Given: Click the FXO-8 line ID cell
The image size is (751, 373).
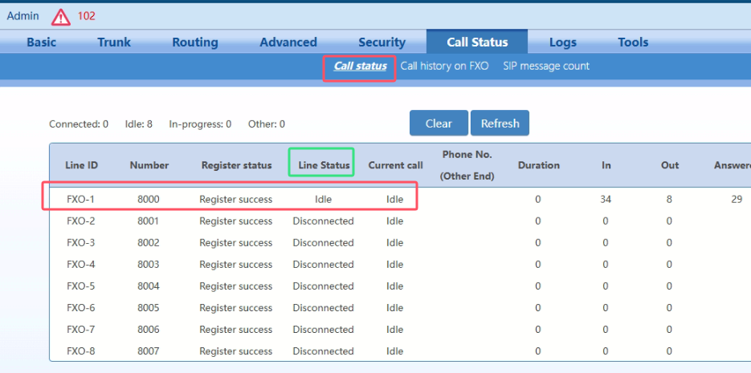Looking at the screenshot, I should 81,351.
